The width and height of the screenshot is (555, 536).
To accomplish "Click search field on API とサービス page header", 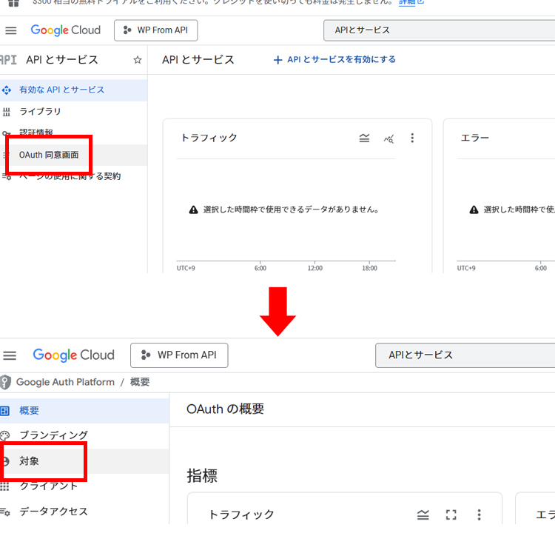I will [x=437, y=30].
